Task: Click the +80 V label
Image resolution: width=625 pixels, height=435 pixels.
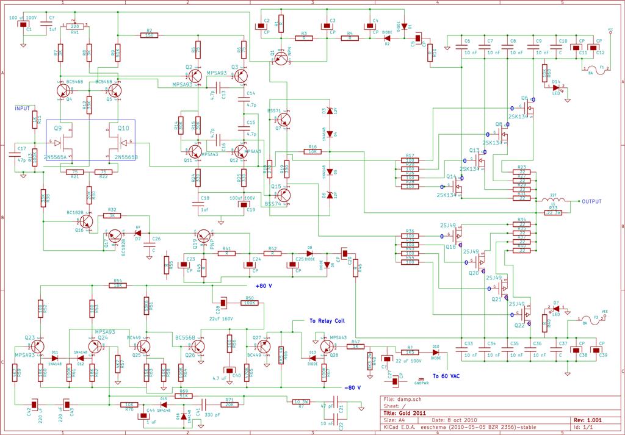Action: tap(264, 286)
